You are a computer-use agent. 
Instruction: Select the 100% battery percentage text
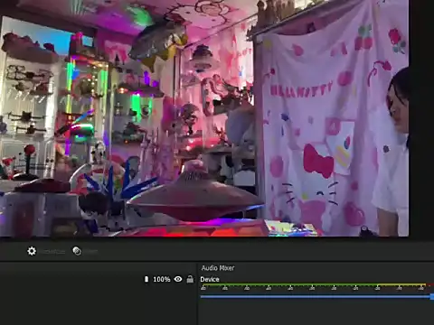tap(162, 279)
